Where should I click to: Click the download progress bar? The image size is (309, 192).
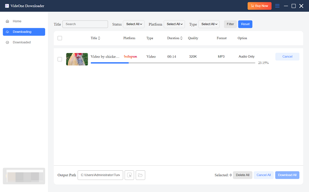(x=173, y=63)
